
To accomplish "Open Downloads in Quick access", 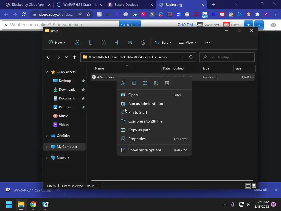I will coord(67,90).
